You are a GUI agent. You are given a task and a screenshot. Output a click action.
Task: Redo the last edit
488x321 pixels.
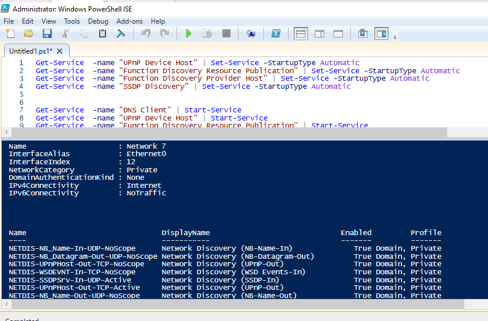tap(164, 33)
